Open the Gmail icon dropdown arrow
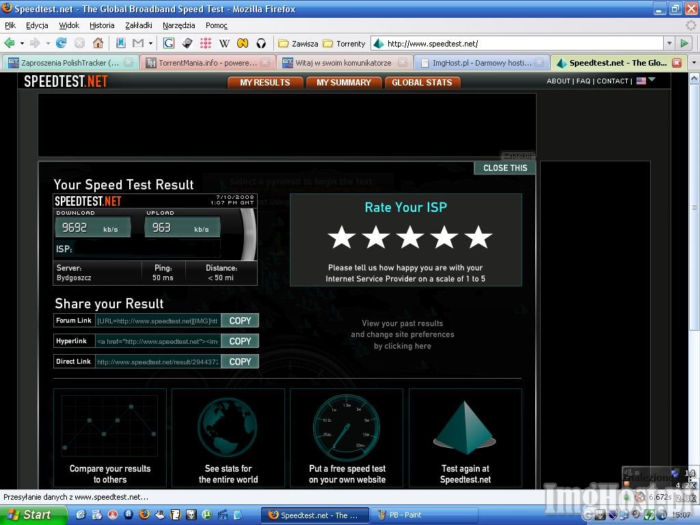Image resolution: width=700 pixels, height=525 pixels. 151,43
